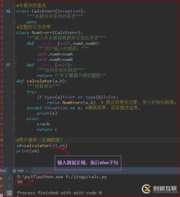Click the except Exception as e line
The image size is (180, 197).
click(x=55, y=108)
